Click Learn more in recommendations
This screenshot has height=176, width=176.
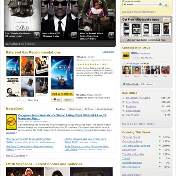(x=108, y=52)
